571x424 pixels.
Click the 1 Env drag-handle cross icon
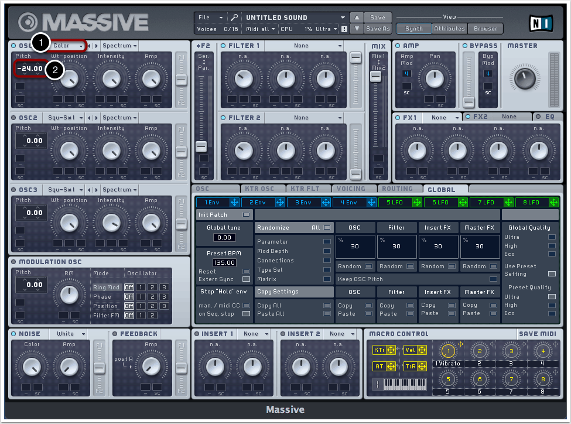(235, 202)
